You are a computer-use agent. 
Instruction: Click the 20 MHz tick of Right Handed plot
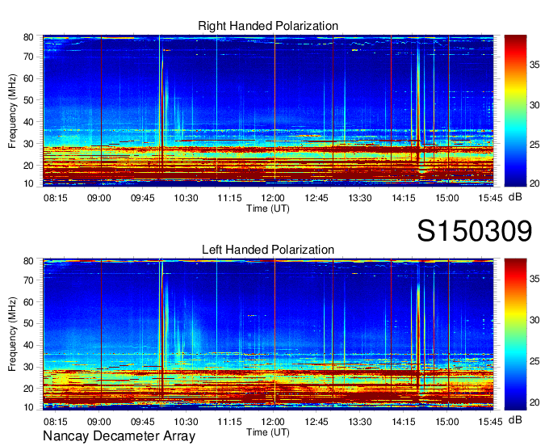pos(28,166)
